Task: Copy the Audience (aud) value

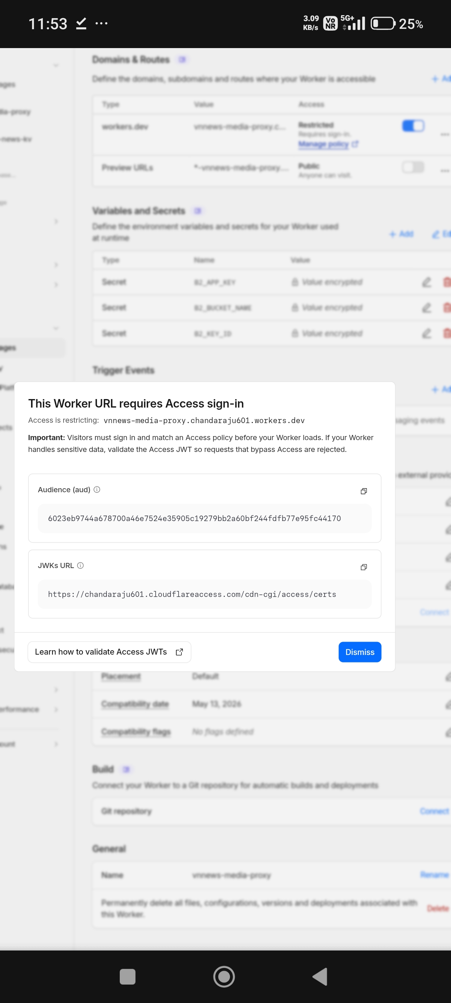Action: coord(363,491)
